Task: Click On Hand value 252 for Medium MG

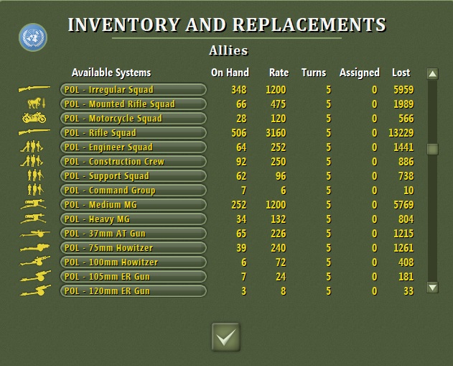Action: pyautogui.click(x=239, y=205)
